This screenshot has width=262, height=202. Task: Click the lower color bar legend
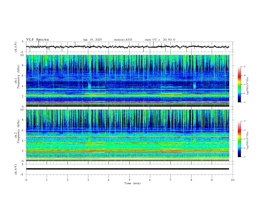[x=240, y=139]
